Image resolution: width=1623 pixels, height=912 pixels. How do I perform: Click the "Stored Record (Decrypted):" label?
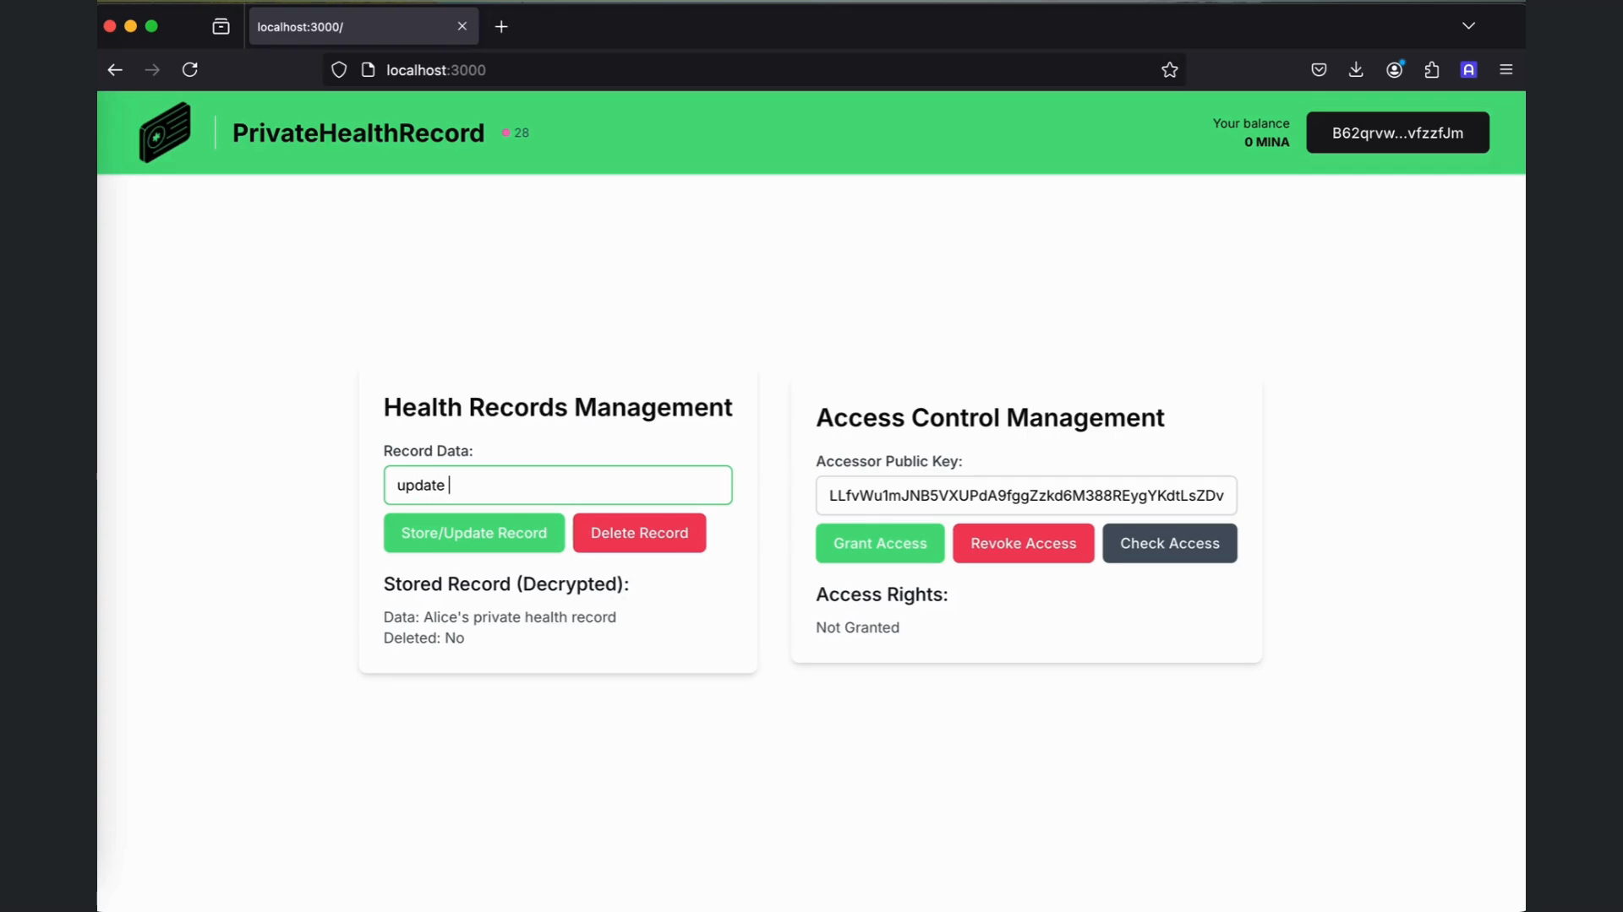(506, 584)
